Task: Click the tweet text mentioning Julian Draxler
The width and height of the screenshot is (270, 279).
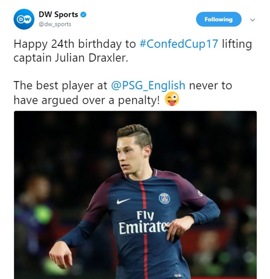Action: tap(71, 58)
